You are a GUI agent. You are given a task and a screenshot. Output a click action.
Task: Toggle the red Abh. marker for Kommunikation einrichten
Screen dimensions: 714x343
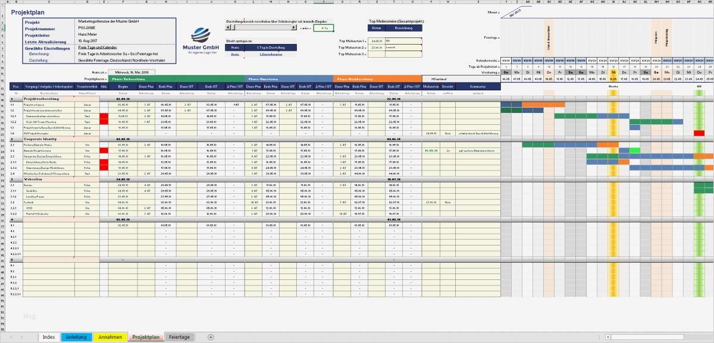click(104, 117)
